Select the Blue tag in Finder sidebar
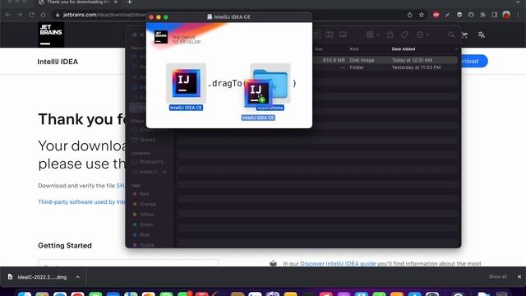The image size is (526, 296). pos(145,234)
